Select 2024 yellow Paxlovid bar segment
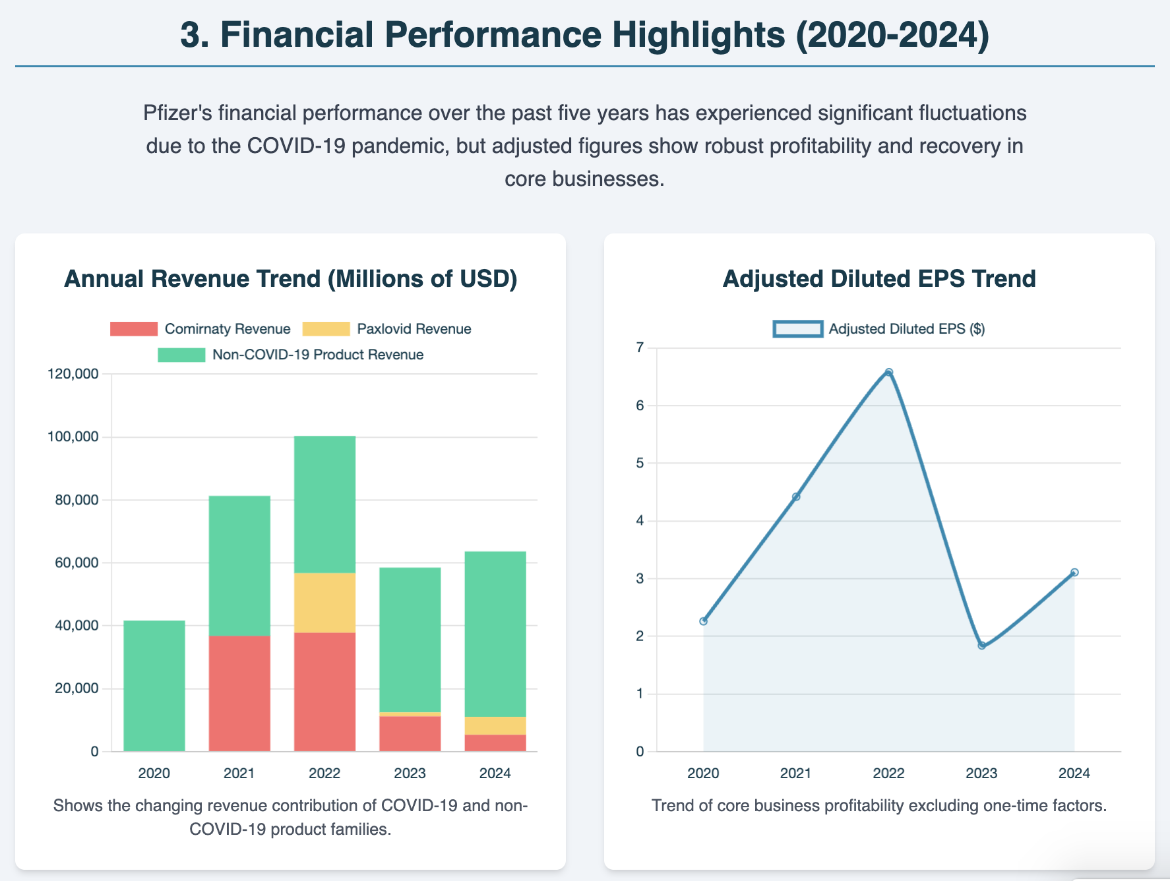This screenshot has width=1170, height=881. pyautogui.click(x=495, y=725)
